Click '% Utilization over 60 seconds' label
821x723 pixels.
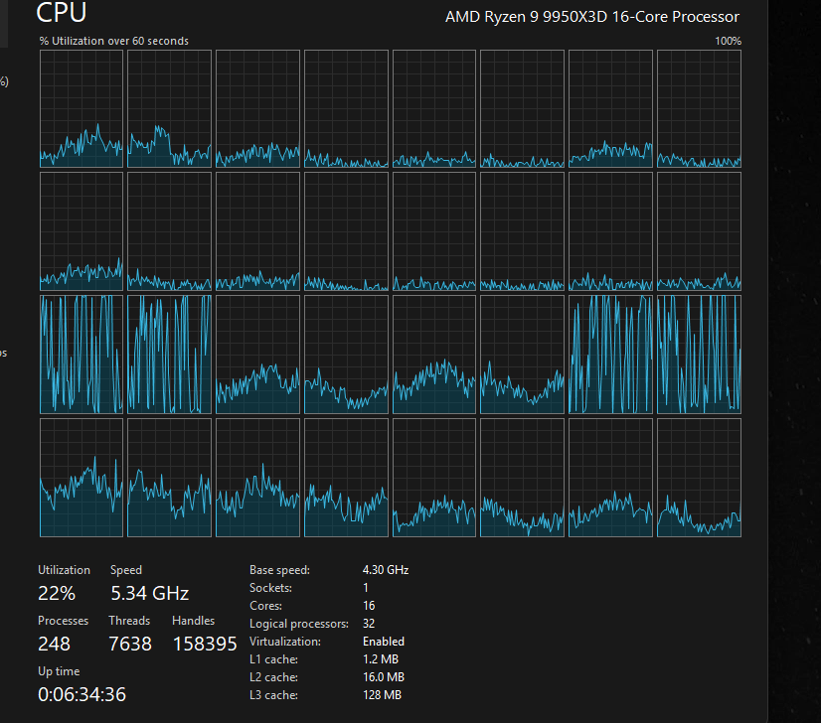point(114,41)
